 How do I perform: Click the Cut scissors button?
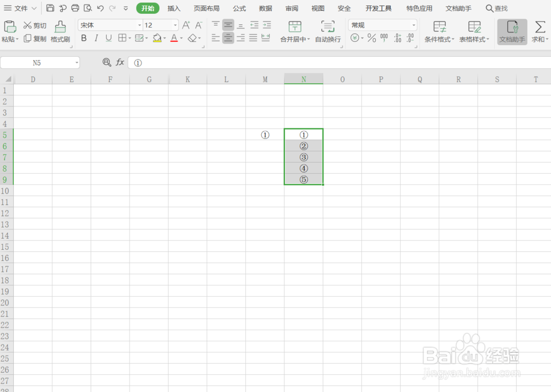point(35,25)
